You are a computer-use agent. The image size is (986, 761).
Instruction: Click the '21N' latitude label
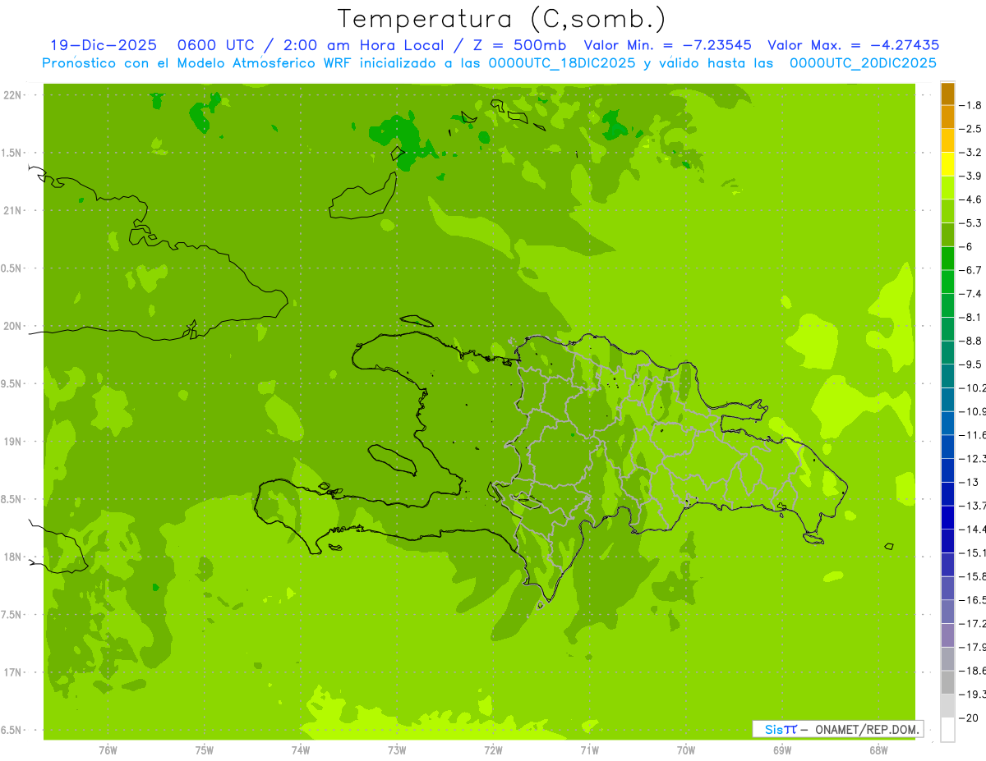point(12,210)
